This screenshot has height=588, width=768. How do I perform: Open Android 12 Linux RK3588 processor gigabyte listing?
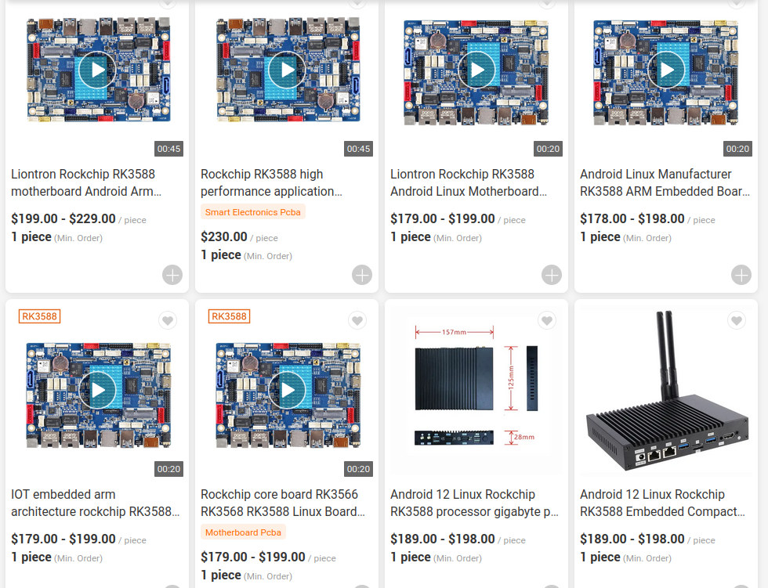tap(474, 503)
